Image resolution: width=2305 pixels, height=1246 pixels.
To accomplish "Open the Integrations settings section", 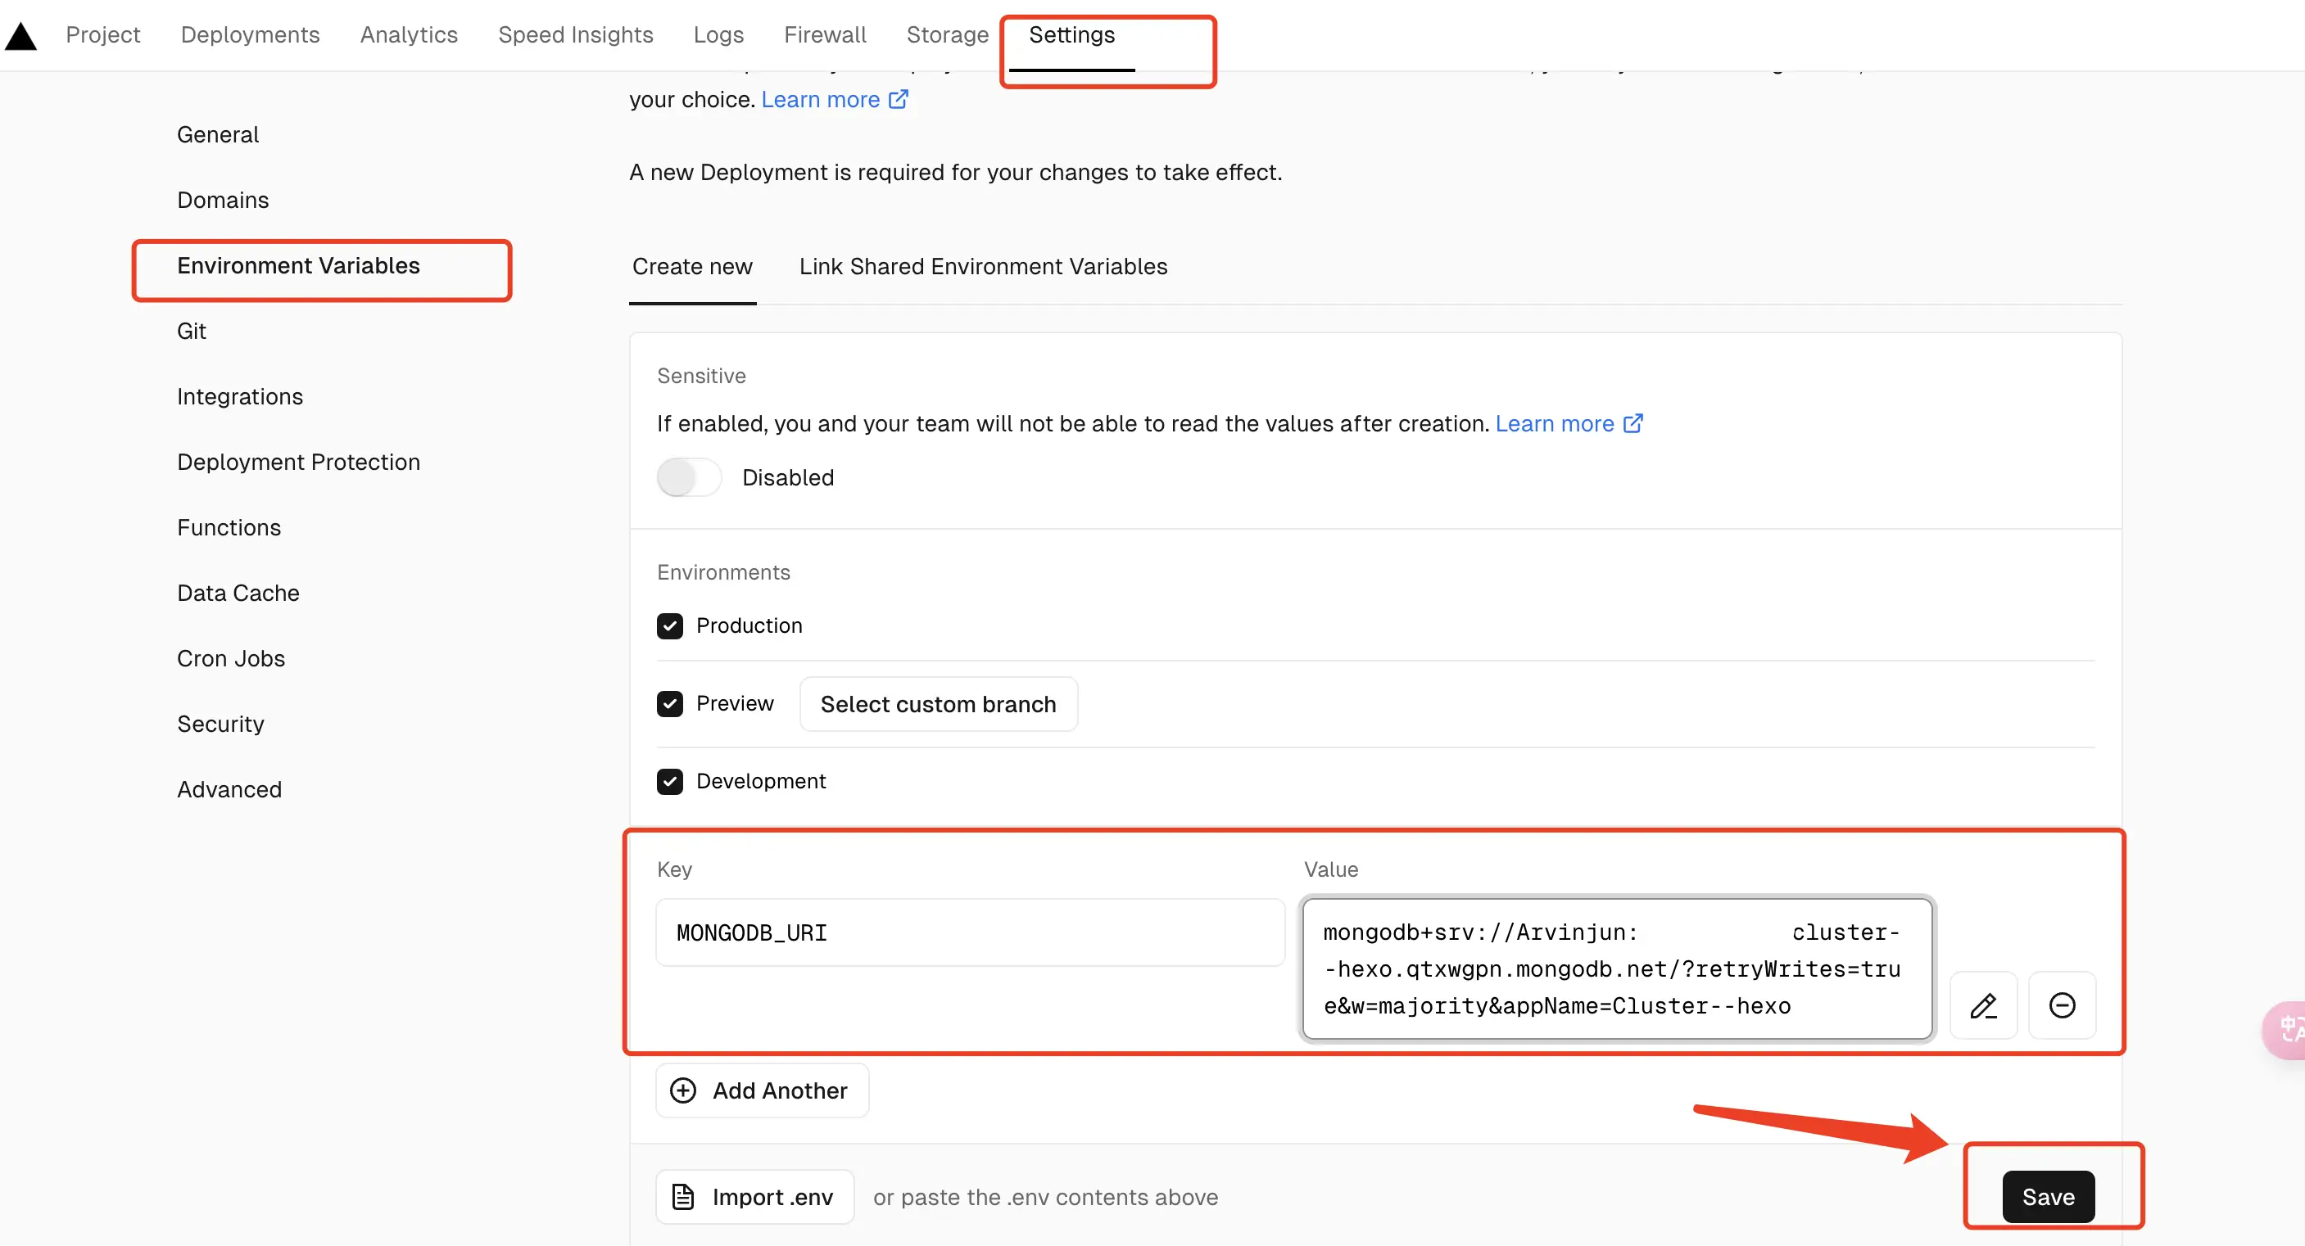I will click(x=241, y=396).
